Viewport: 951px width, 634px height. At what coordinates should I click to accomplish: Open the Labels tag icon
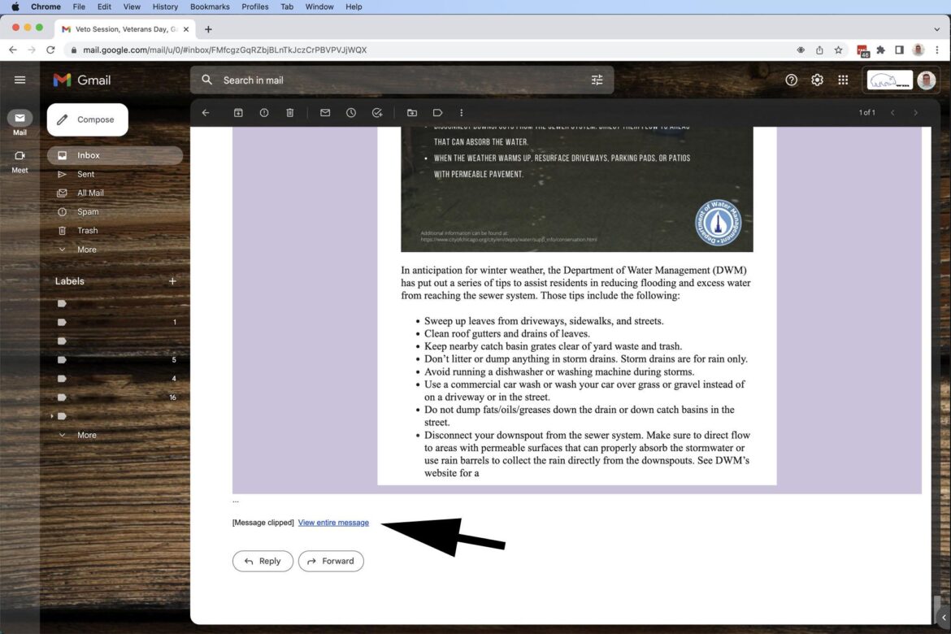click(437, 113)
